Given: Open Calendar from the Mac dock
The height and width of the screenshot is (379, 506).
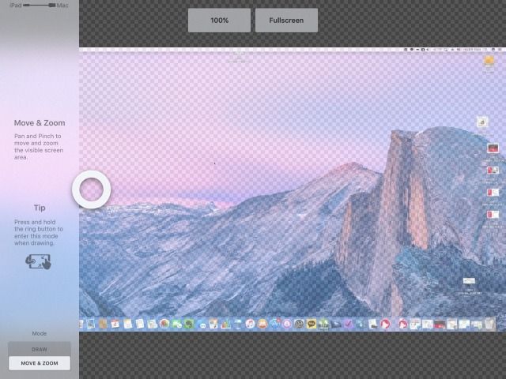Looking at the screenshot, I should [115, 324].
